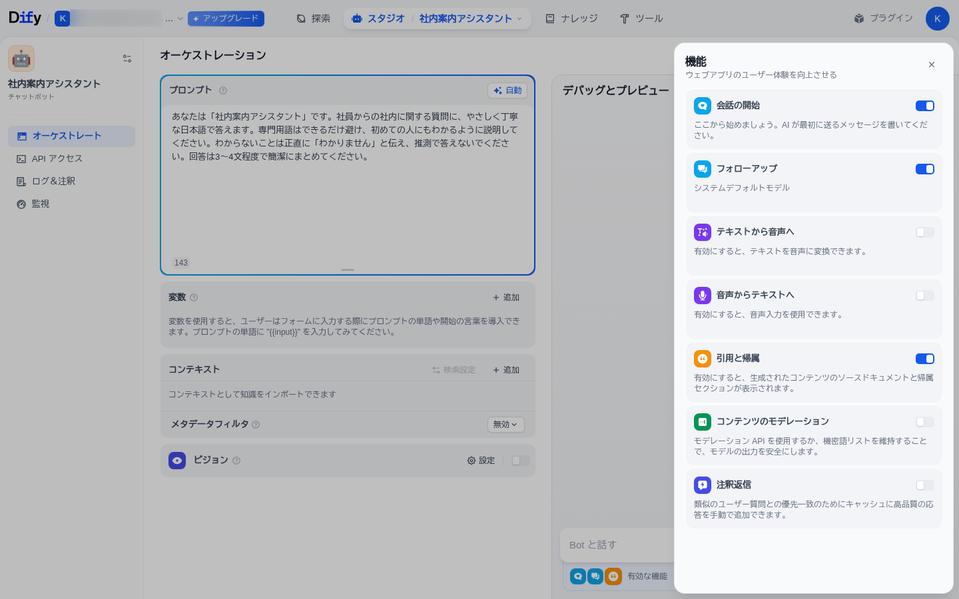959x599 pixels.
Task: Enable the コンテンツのモデレーション toggle
Action: (925, 422)
